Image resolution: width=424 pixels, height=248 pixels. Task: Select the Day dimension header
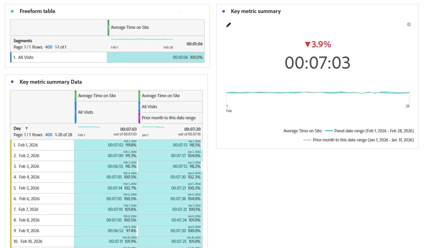(17, 128)
